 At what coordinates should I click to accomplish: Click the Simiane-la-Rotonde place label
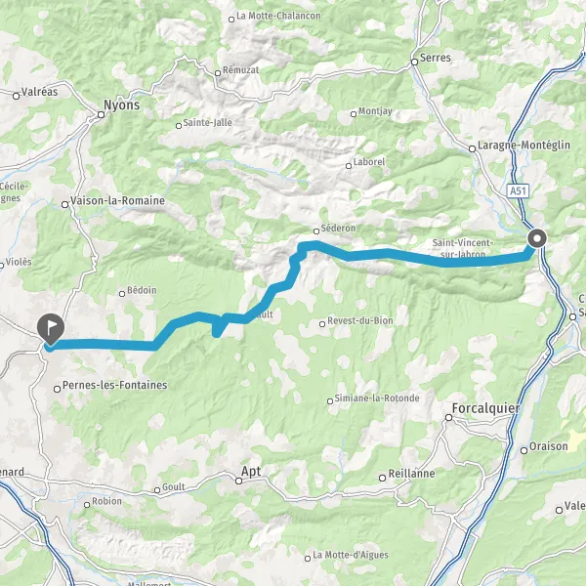[x=377, y=398]
